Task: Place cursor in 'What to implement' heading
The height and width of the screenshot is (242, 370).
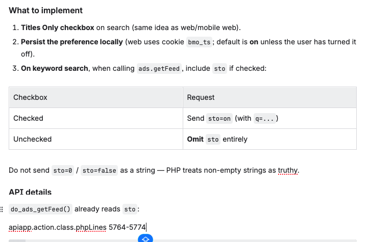Action: [45, 10]
